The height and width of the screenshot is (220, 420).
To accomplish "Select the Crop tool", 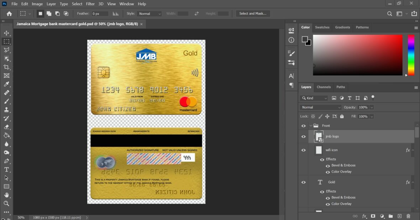I will 6,67.
